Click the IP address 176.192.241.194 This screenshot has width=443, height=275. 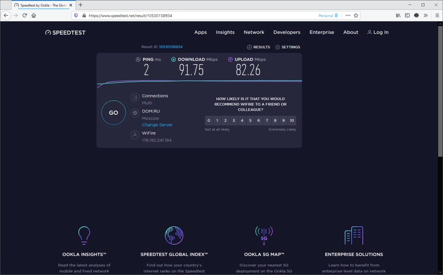point(157,140)
